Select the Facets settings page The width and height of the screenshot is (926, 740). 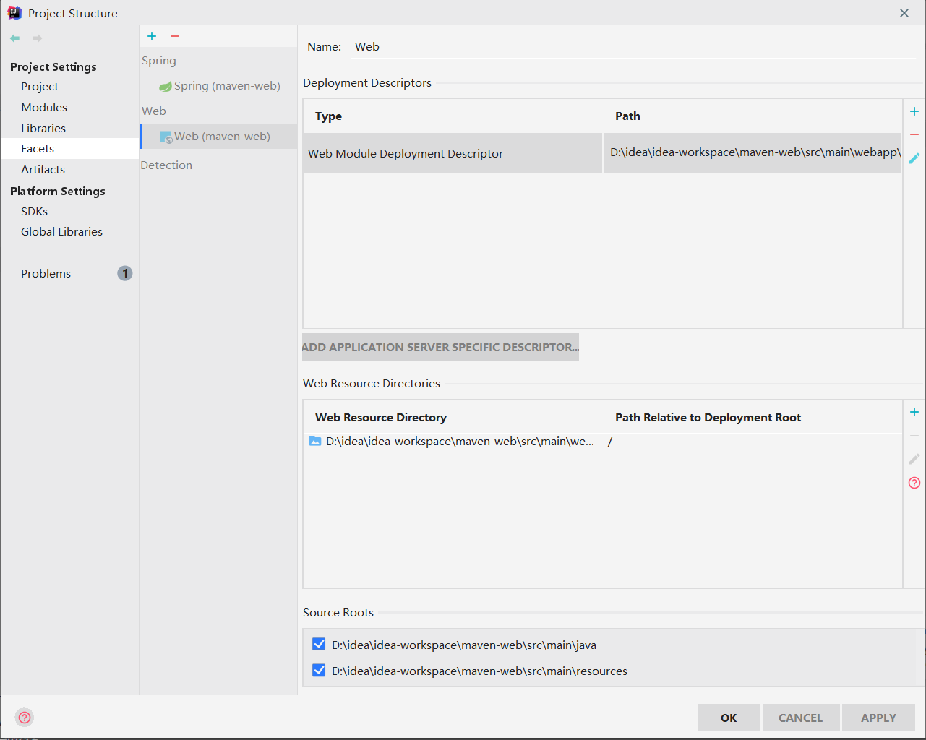(x=69, y=148)
